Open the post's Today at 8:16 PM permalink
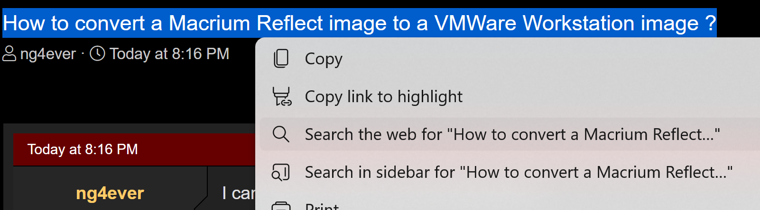This screenshot has width=760, height=210. pyautogui.click(x=83, y=149)
